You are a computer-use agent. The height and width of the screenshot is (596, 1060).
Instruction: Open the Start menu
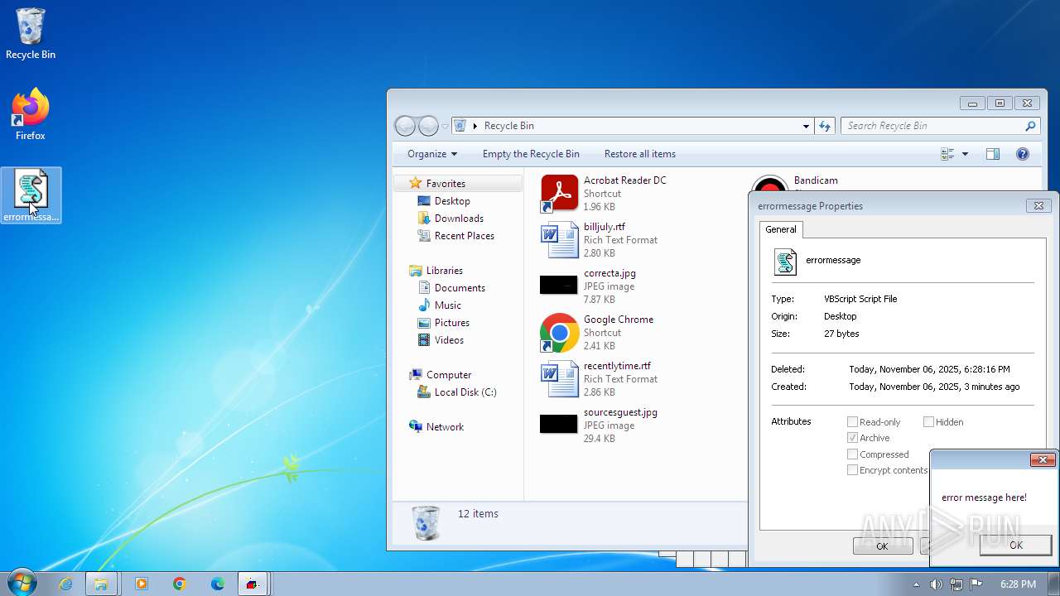(x=21, y=584)
